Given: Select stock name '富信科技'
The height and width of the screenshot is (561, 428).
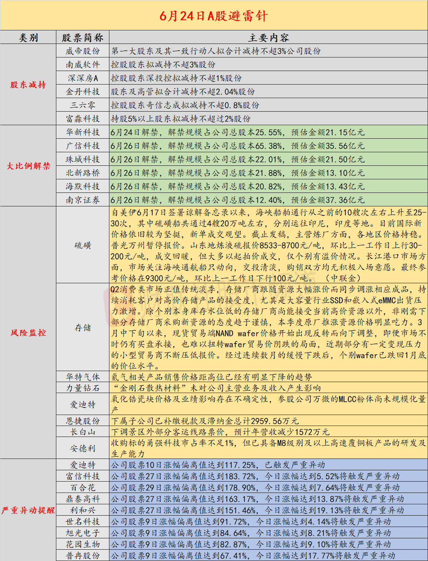Looking at the screenshot, I should pos(83,476).
